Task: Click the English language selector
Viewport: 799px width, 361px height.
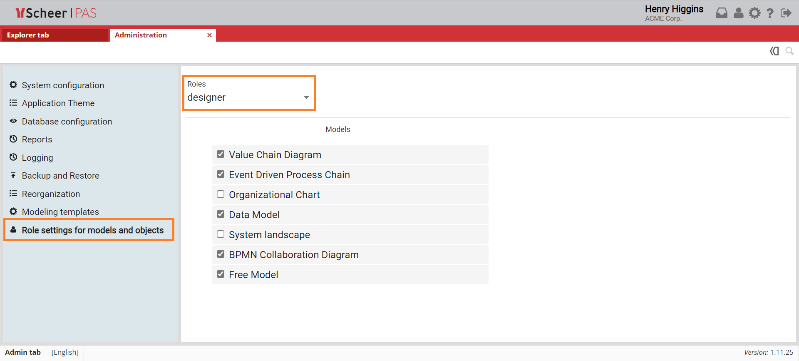Action: pyautogui.click(x=65, y=352)
